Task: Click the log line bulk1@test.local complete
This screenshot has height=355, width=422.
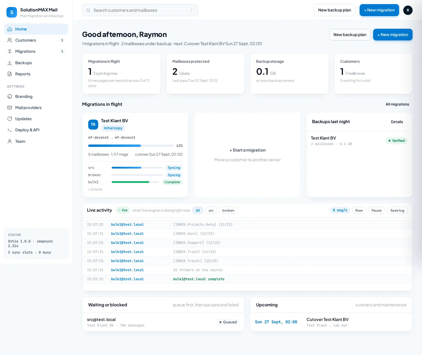Action: 247,279
